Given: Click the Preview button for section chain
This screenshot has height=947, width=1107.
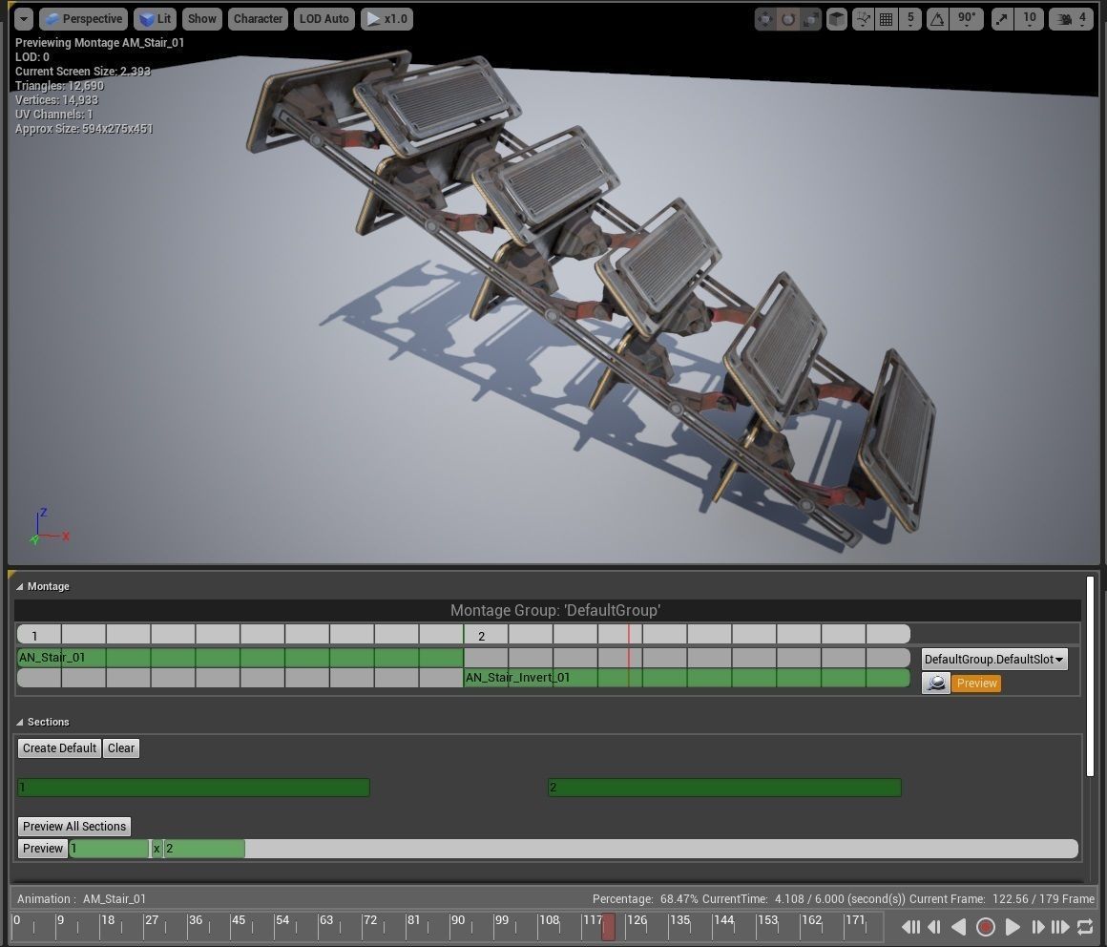Looking at the screenshot, I should coord(42,848).
